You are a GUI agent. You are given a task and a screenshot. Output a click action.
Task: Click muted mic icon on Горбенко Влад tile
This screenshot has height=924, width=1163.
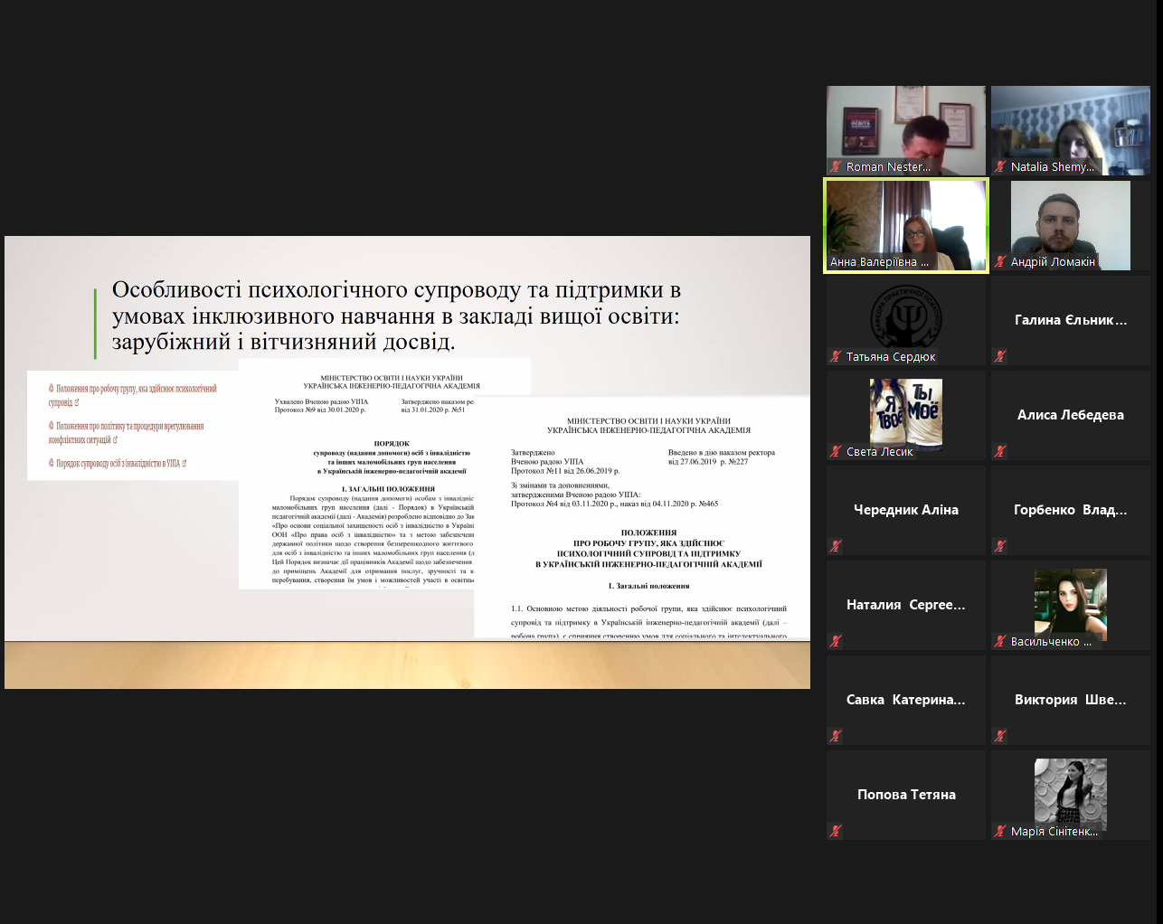click(x=1000, y=546)
